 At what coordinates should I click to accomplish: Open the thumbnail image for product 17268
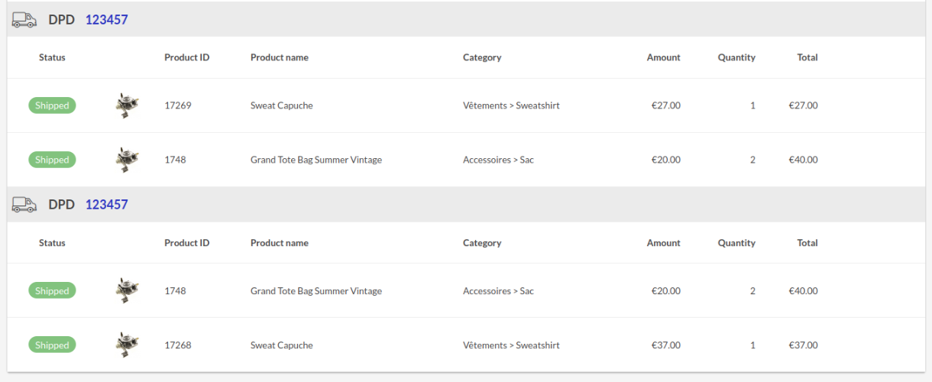pos(128,345)
